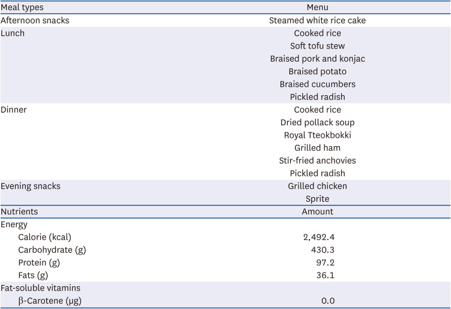Click the Nutrients section header
The height and width of the screenshot is (309, 451).
point(19,211)
